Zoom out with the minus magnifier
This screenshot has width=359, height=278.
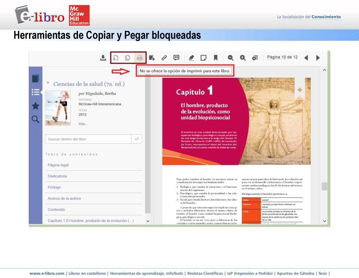click(x=231, y=58)
